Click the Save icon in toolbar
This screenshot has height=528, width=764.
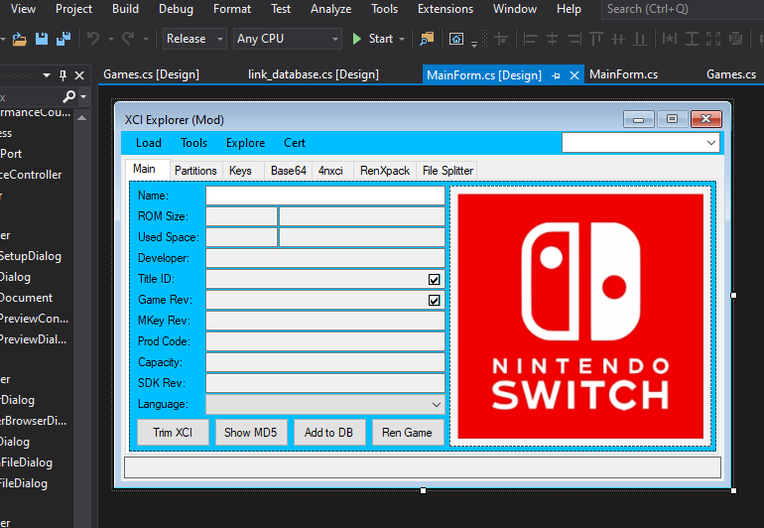[x=42, y=39]
